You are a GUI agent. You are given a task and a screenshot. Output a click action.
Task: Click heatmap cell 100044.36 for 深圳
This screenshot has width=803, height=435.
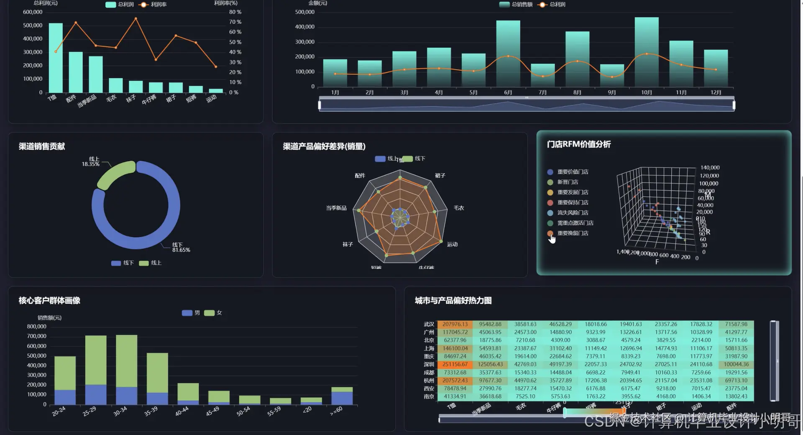point(736,364)
